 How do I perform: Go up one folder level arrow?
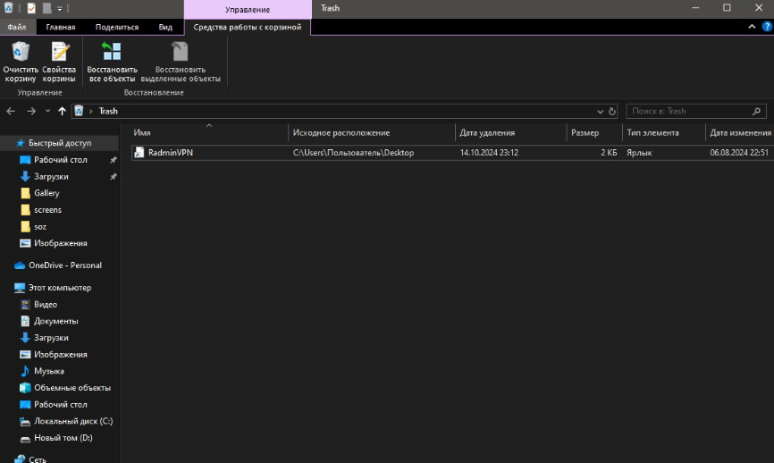coord(62,112)
